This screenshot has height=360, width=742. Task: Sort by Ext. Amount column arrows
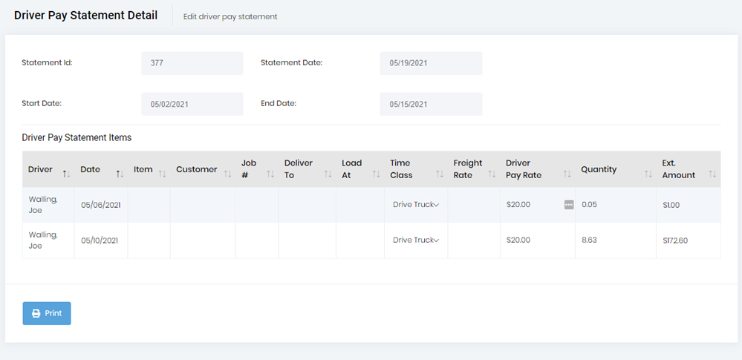[712, 174]
